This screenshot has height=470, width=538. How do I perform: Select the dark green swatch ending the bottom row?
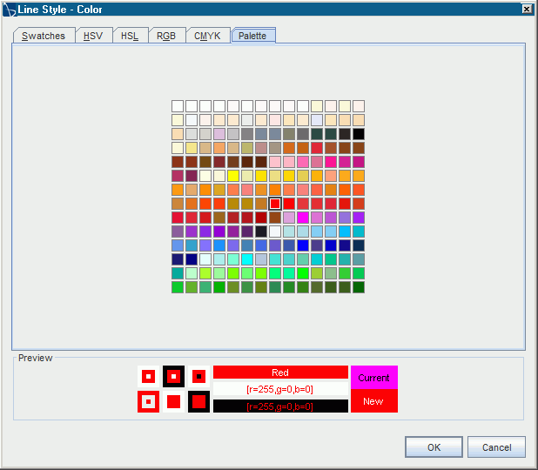359,287
